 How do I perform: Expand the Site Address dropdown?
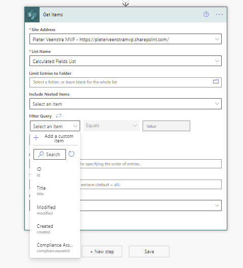click(x=217, y=39)
